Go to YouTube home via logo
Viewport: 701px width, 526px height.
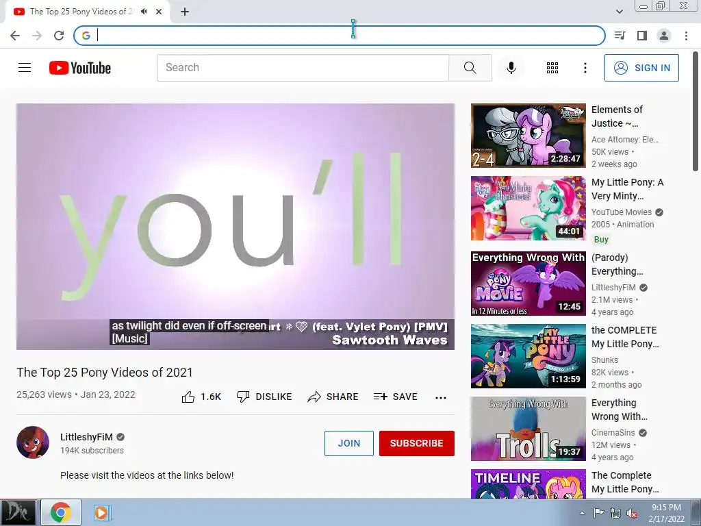pyautogui.click(x=80, y=68)
